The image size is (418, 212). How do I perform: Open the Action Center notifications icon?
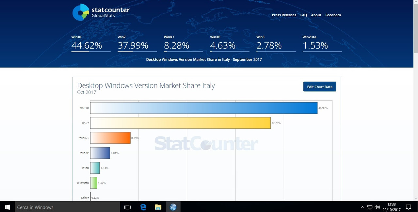408,207
